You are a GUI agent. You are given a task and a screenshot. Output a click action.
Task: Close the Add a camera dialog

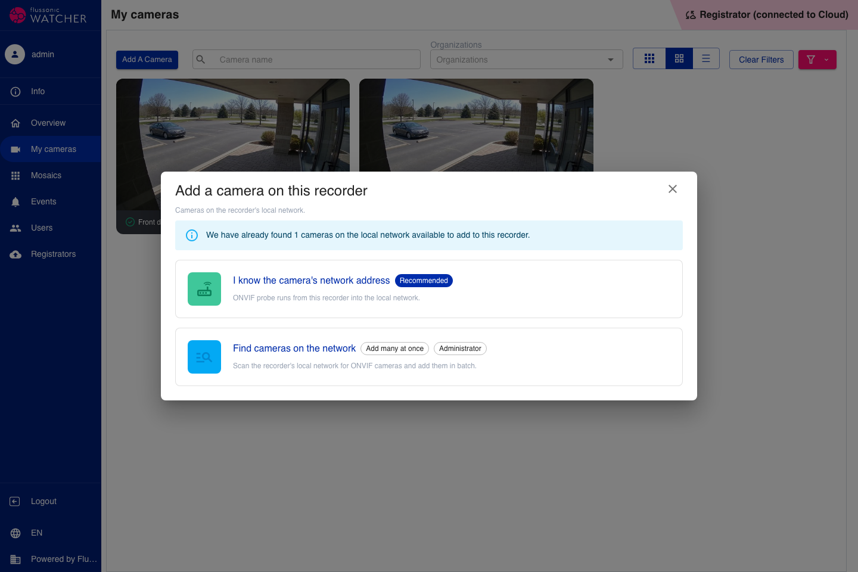673,189
